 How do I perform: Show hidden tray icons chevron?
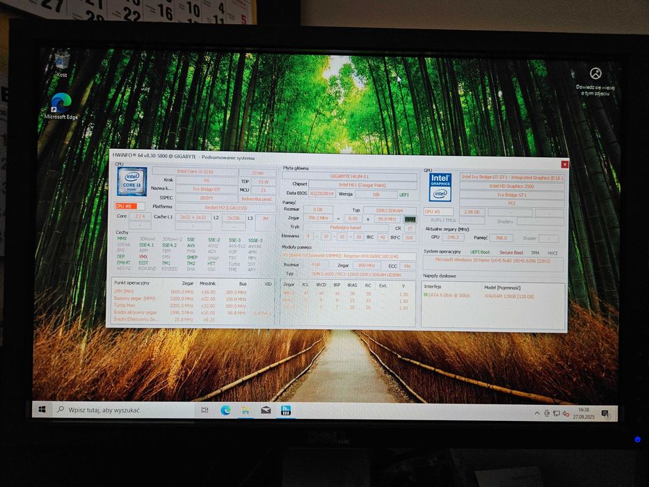tap(537, 413)
